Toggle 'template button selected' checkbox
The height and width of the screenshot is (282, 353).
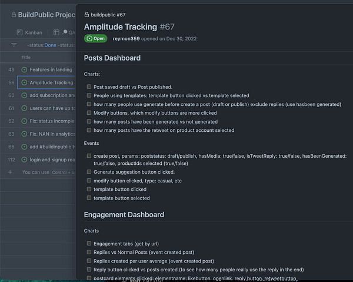(89, 198)
